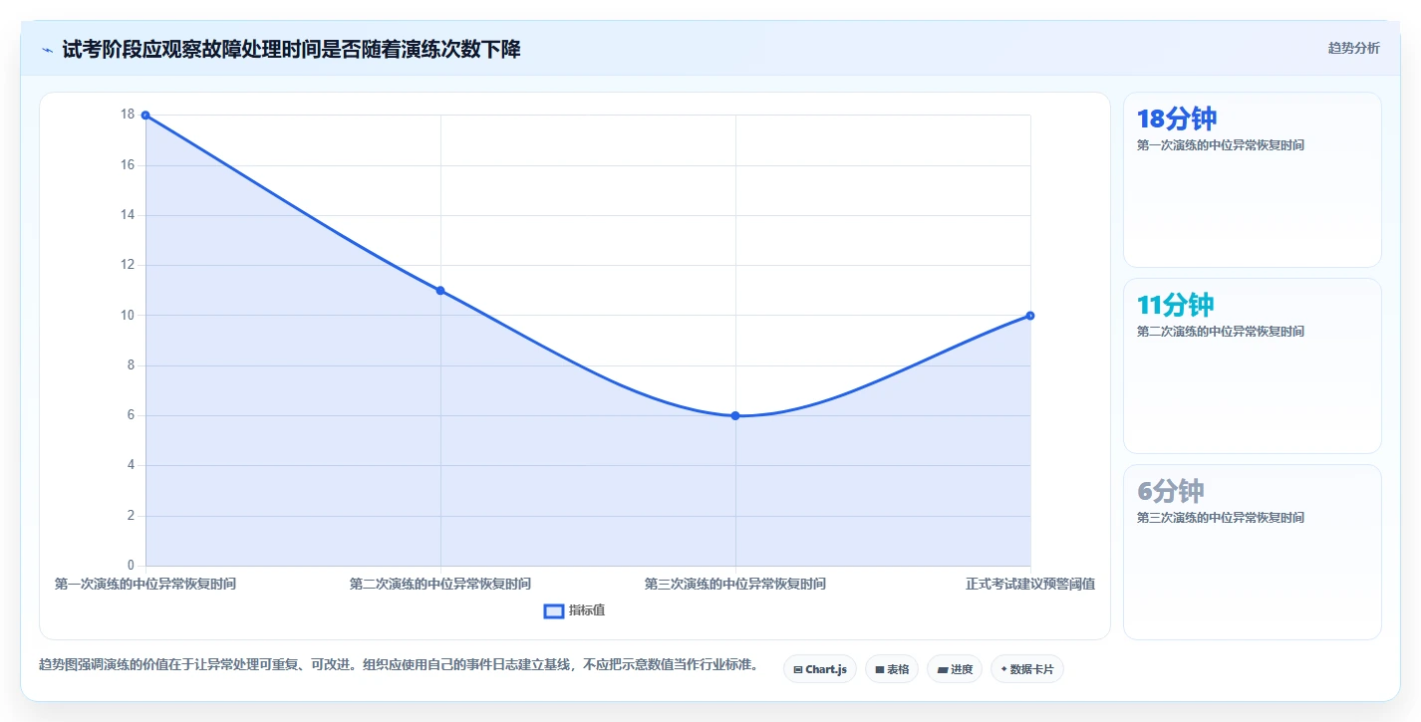Click the x-axis label 第一次演练的中位异常恢复时间
Screen dimensions: 1421x722
(145, 584)
